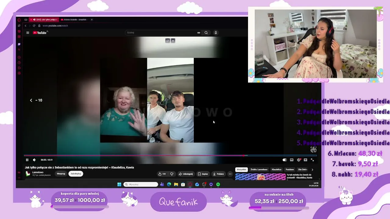Open the Lannelowo channel avatar
The image size is (390, 219).
(28, 174)
